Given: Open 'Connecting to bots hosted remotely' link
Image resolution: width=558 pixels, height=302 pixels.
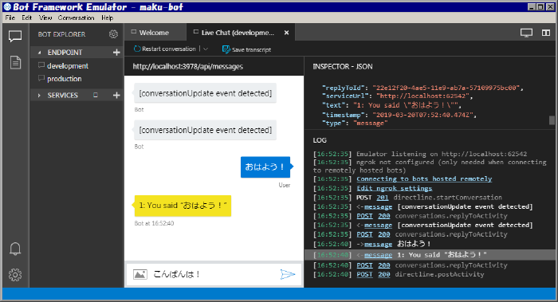Looking at the screenshot, I should coord(424,179).
